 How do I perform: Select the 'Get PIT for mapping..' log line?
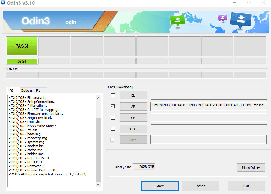click(34, 110)
